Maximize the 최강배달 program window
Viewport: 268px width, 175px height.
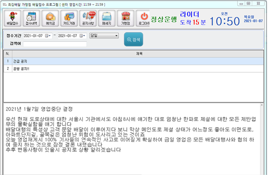point(248,4)
